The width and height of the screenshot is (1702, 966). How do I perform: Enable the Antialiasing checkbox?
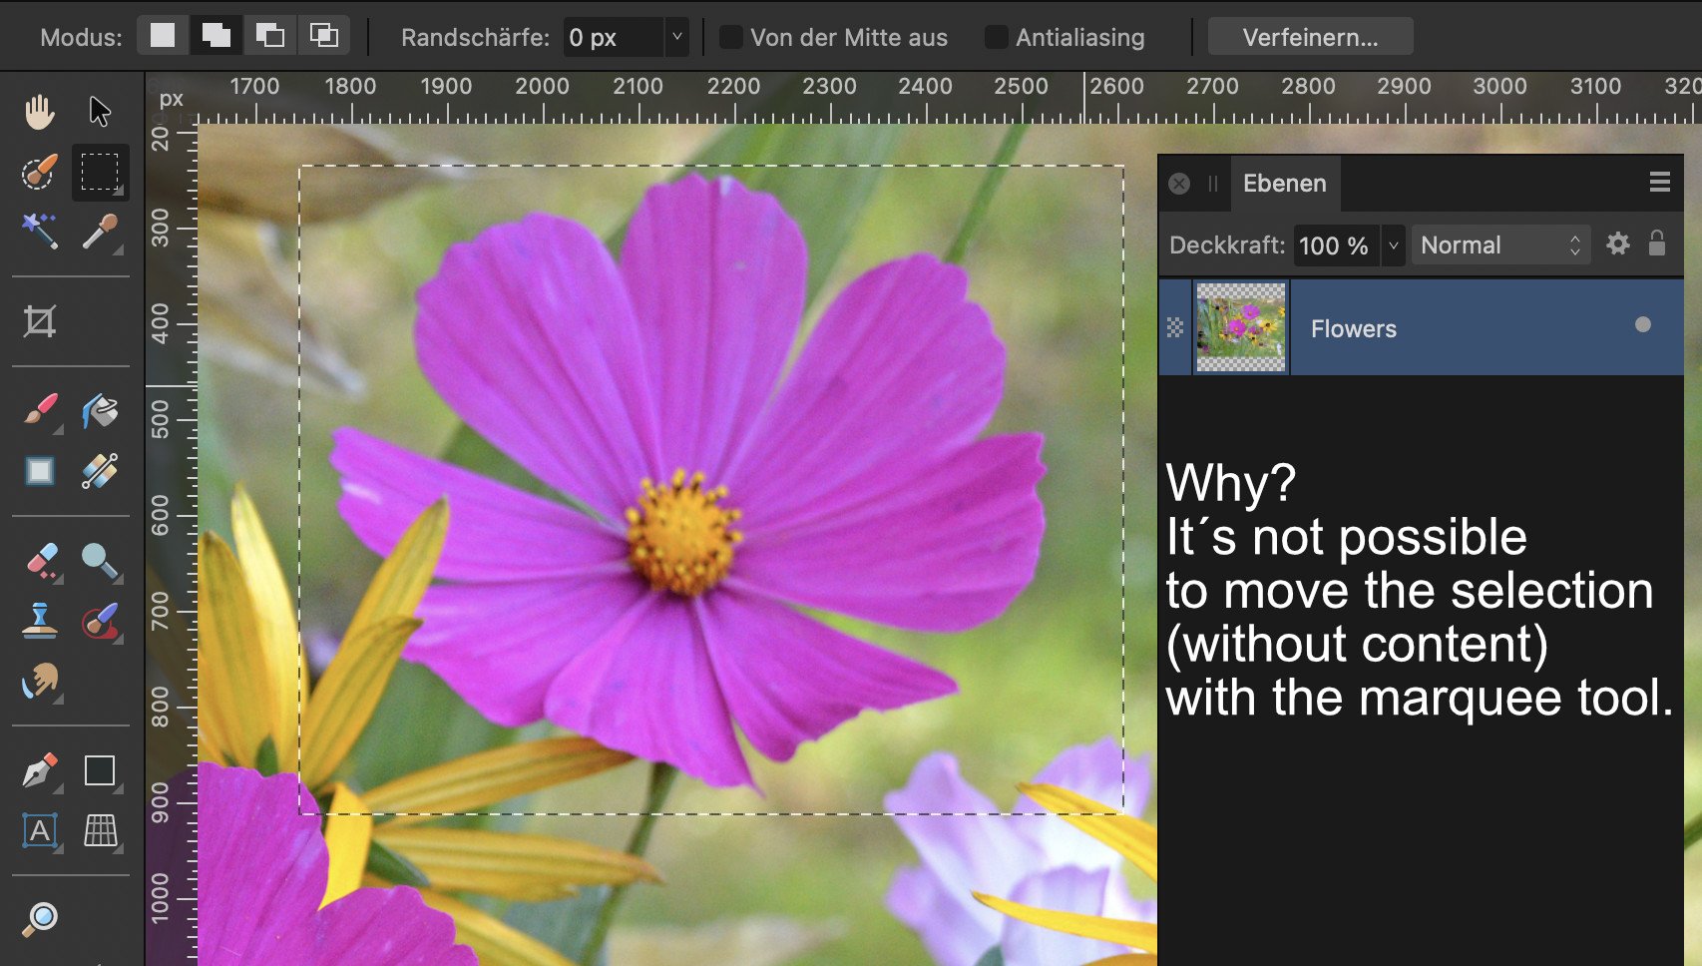tap(996, 37)
